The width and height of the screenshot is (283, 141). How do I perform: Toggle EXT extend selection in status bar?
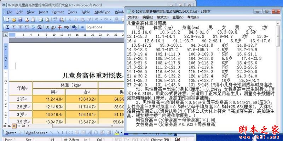coord(135,140)
